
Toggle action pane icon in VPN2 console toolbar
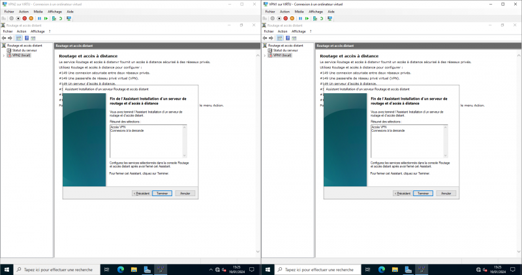tap(33, 38)
